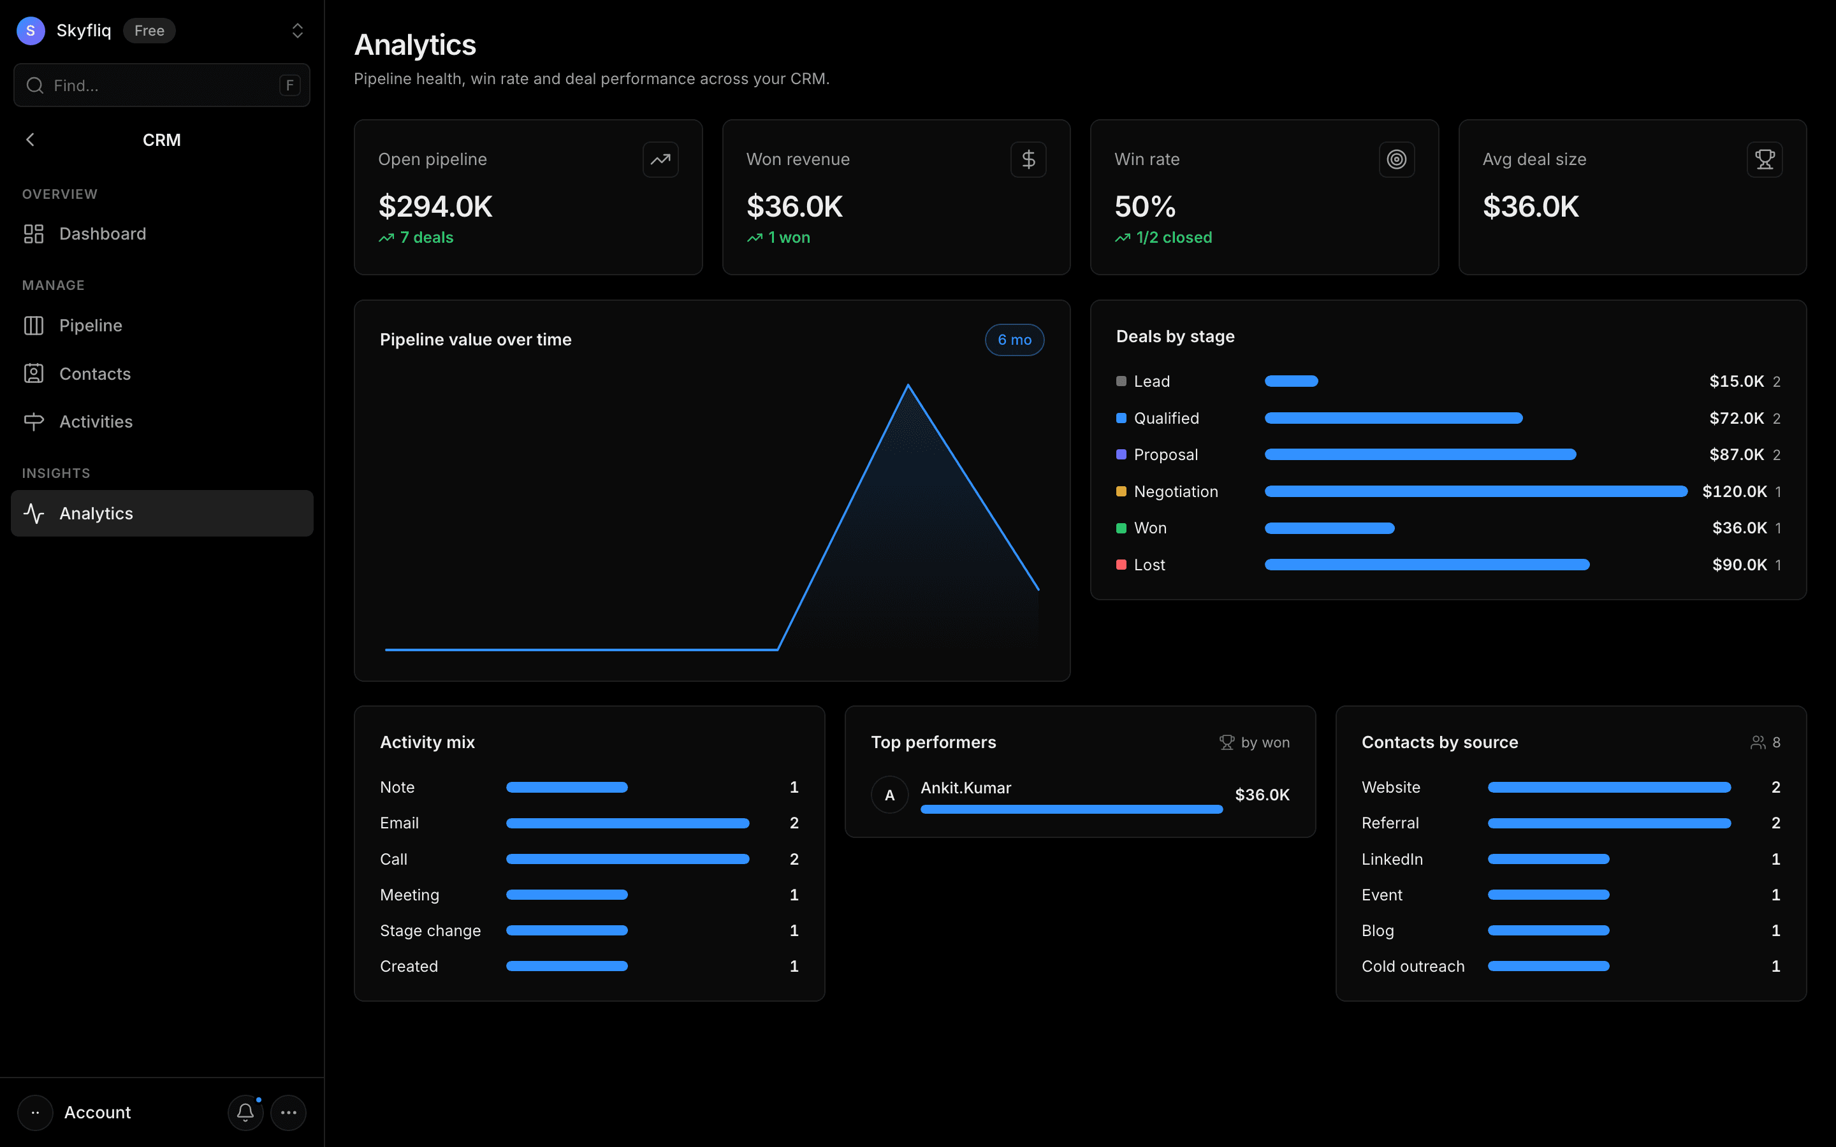Click the Contacts card icon
This screenshot has height=1147, width=1836.
click(34, 373)
